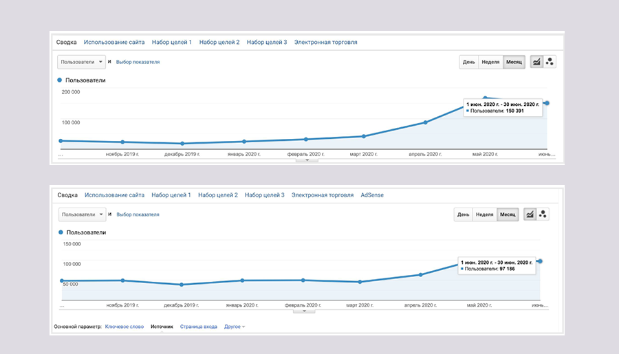This screenshot has height=354, width=619.
Task: Select Ключевое слово as primary dimension
Action: [124, 327]
